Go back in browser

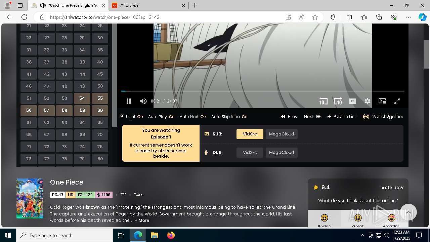tap(9, 17)
